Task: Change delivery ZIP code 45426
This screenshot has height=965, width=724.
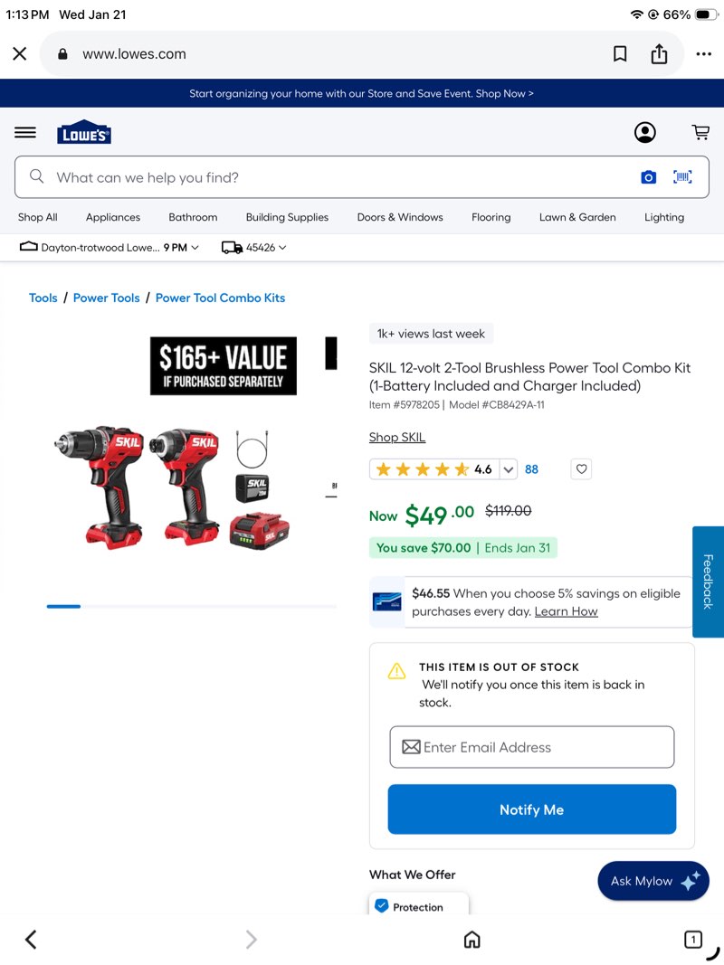Action: tap(253, 248)
